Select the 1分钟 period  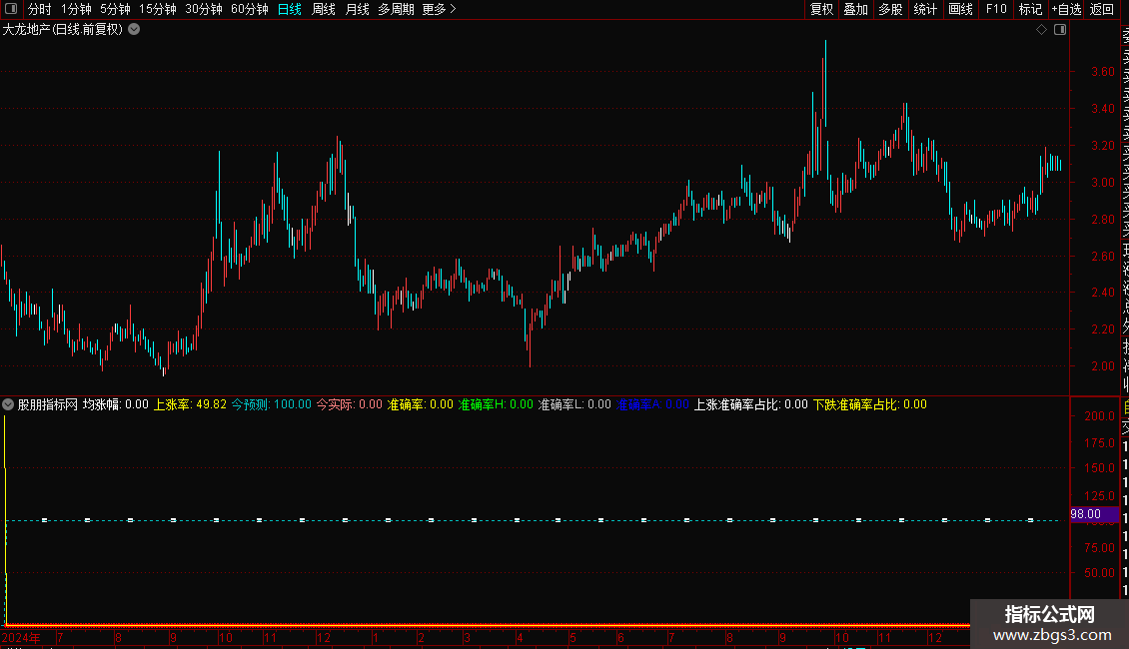pyautogui.click(x=76, y=9)
